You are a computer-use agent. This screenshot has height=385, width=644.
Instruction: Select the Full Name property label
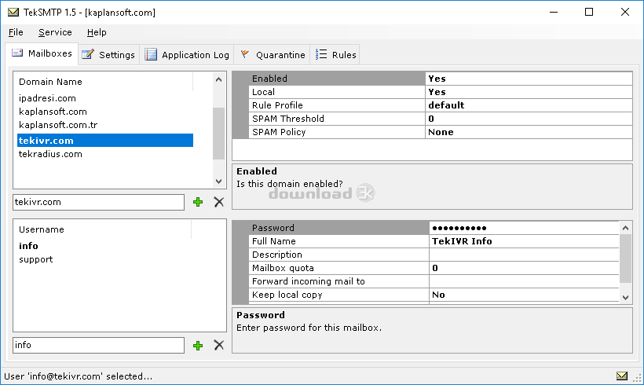[x=338, y=241]
